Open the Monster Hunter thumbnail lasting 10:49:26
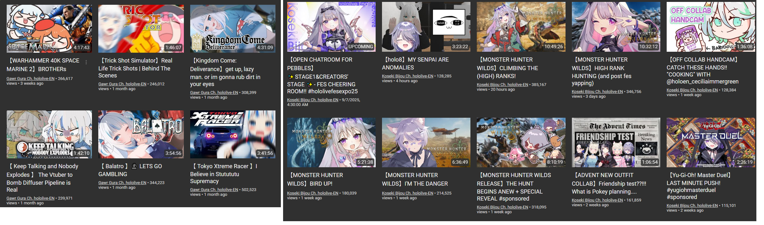764x225 pixels. click(521, 27)
